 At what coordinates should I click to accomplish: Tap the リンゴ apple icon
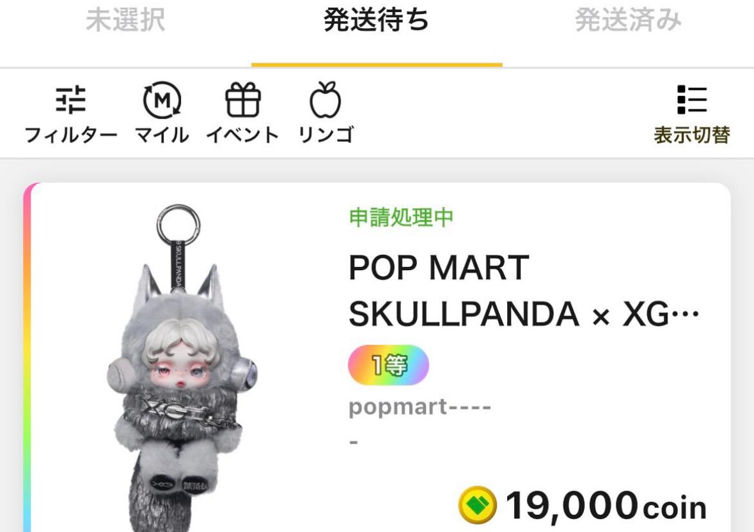pos(326,100)
